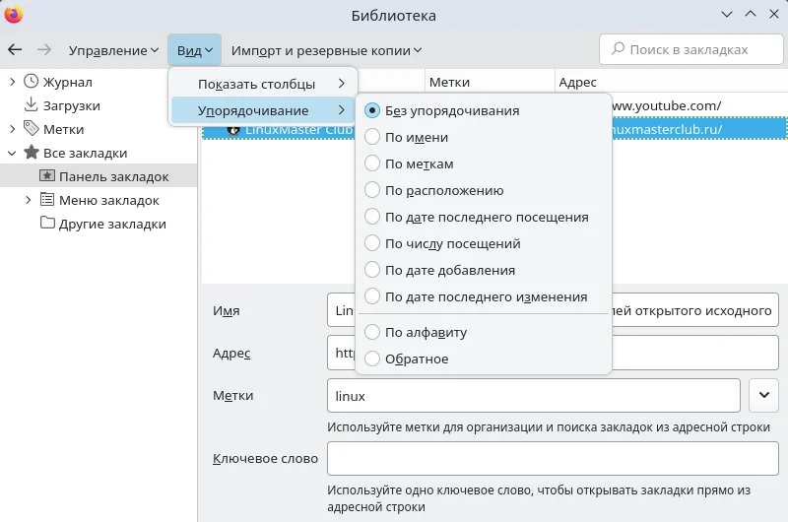Open the Управление dropdown menu
Viewport: 788px width, 522px height.
coord(113,50)
